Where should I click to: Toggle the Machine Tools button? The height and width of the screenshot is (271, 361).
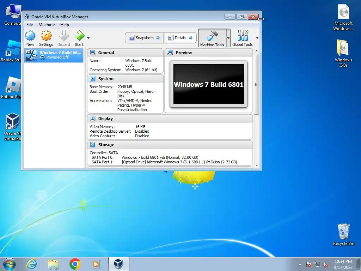(212, 38)
